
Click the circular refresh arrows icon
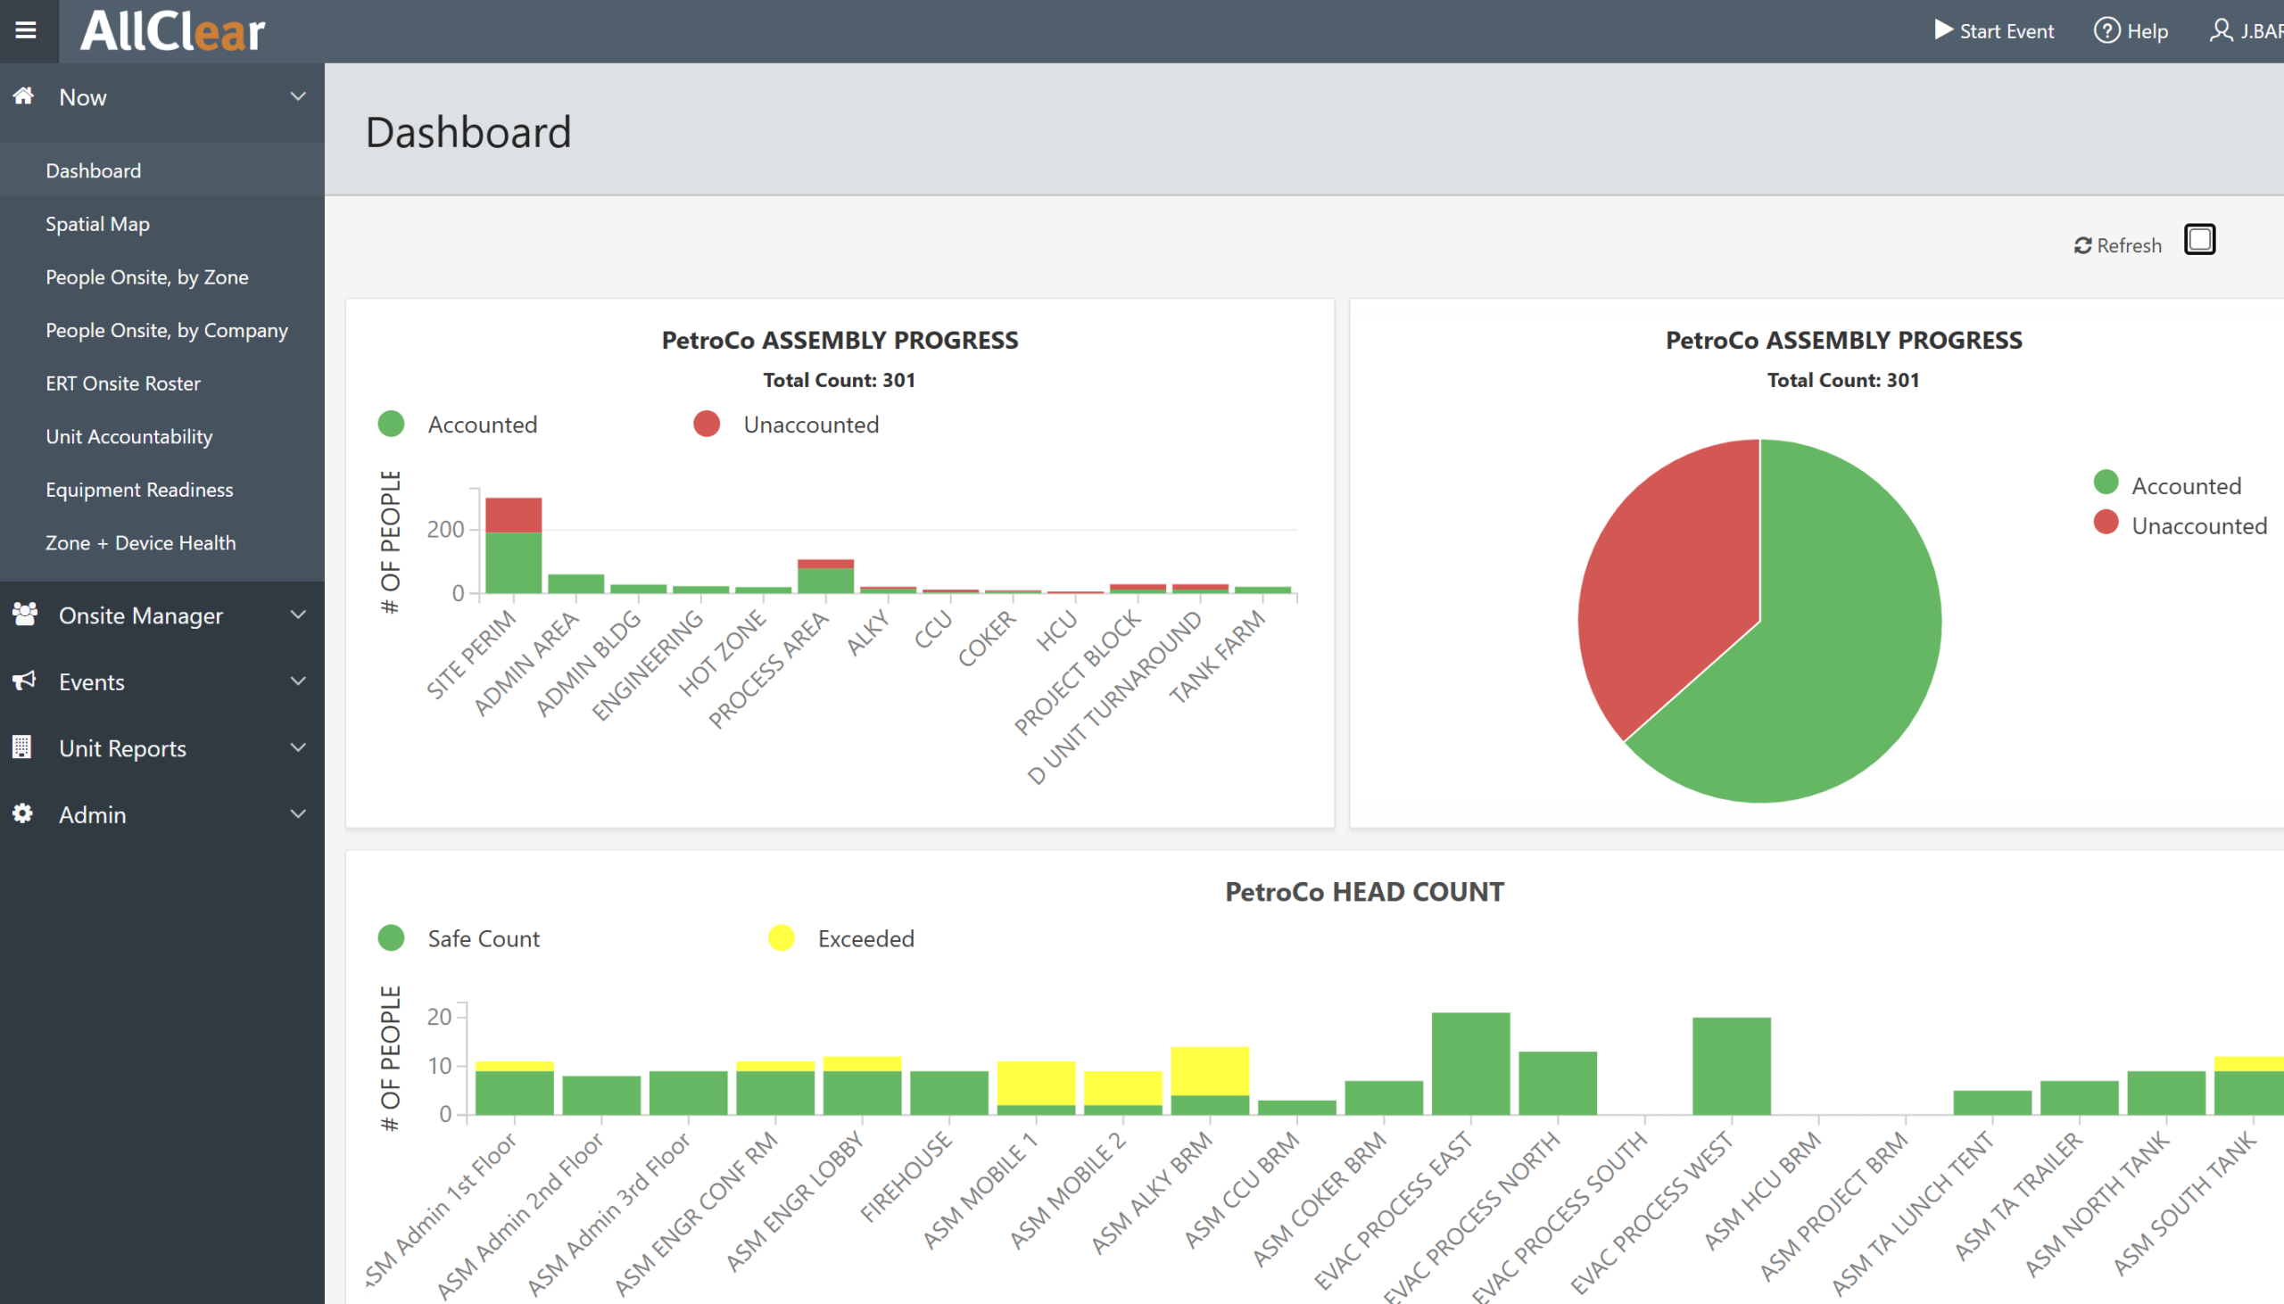point(2082,245)
